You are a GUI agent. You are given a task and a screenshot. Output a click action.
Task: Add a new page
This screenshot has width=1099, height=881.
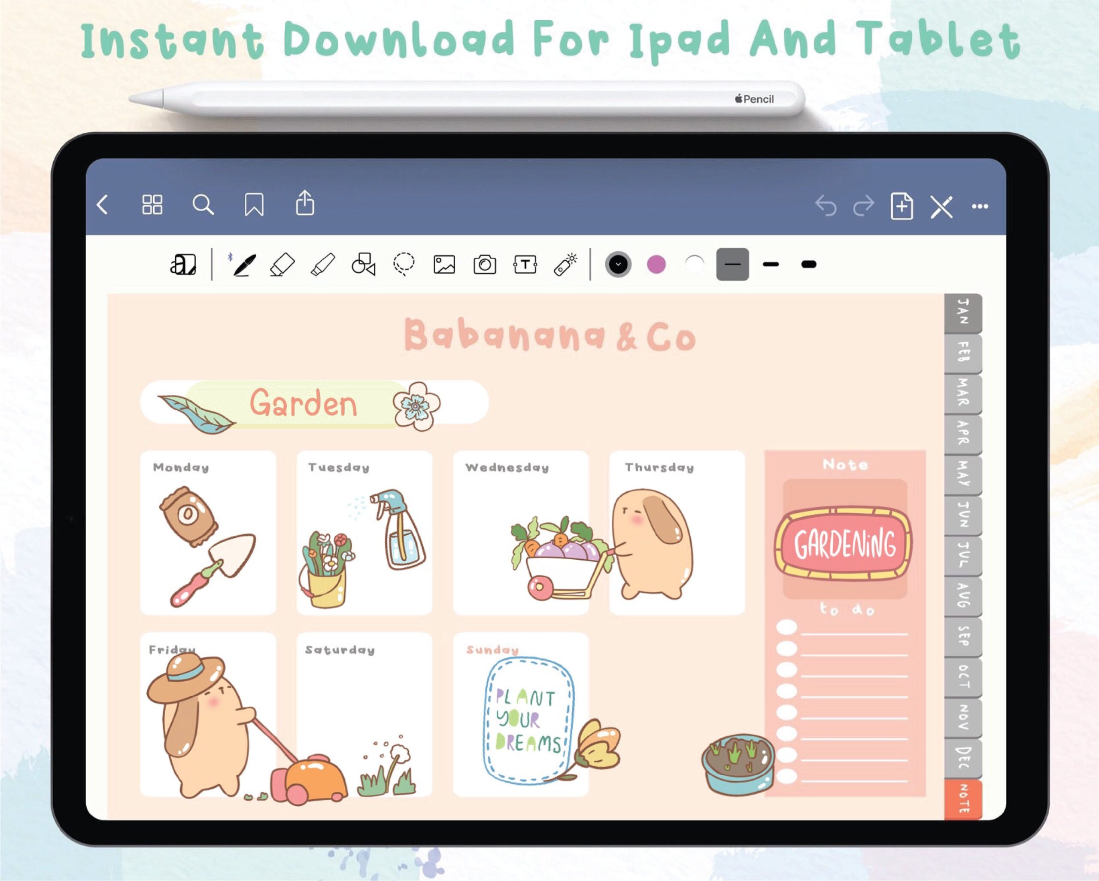coord(902,206)
